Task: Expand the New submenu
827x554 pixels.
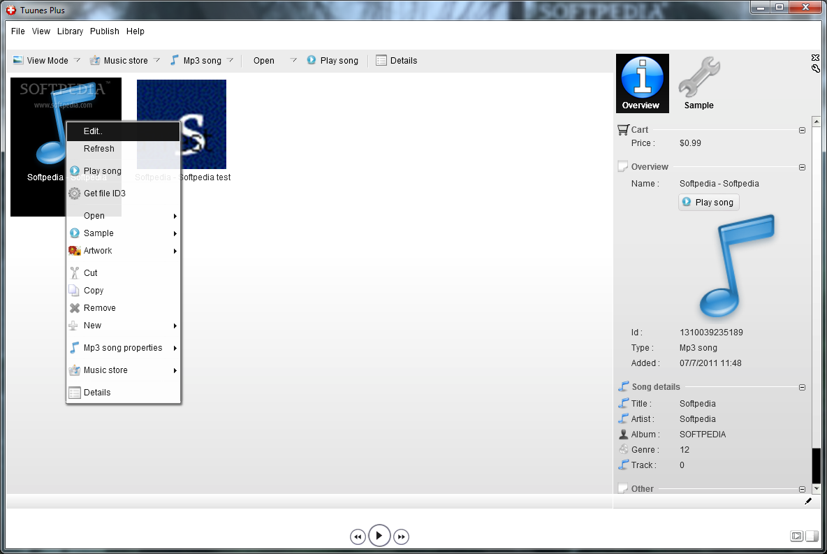Action: 175,326
